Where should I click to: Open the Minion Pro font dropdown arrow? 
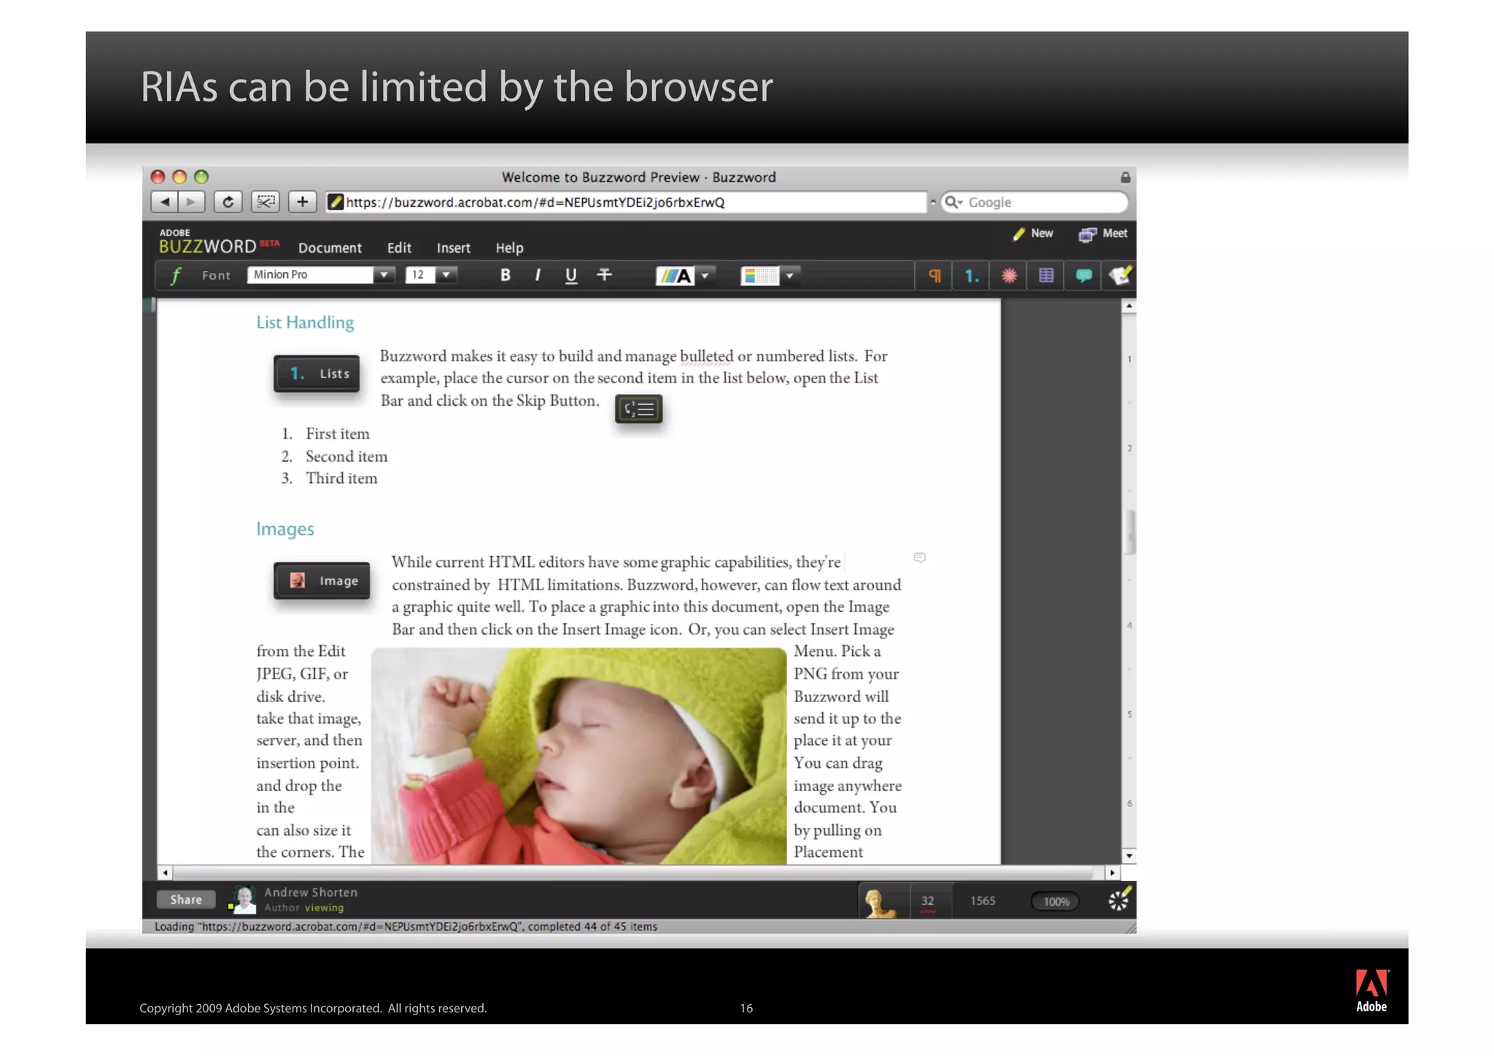383,275
